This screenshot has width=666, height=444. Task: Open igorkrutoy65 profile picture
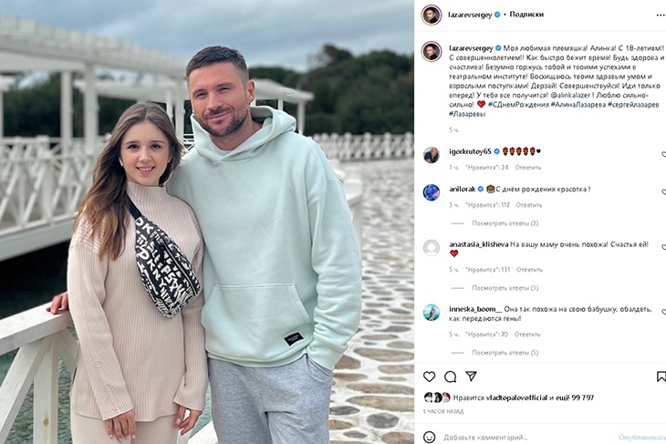[x=432, y=155]
